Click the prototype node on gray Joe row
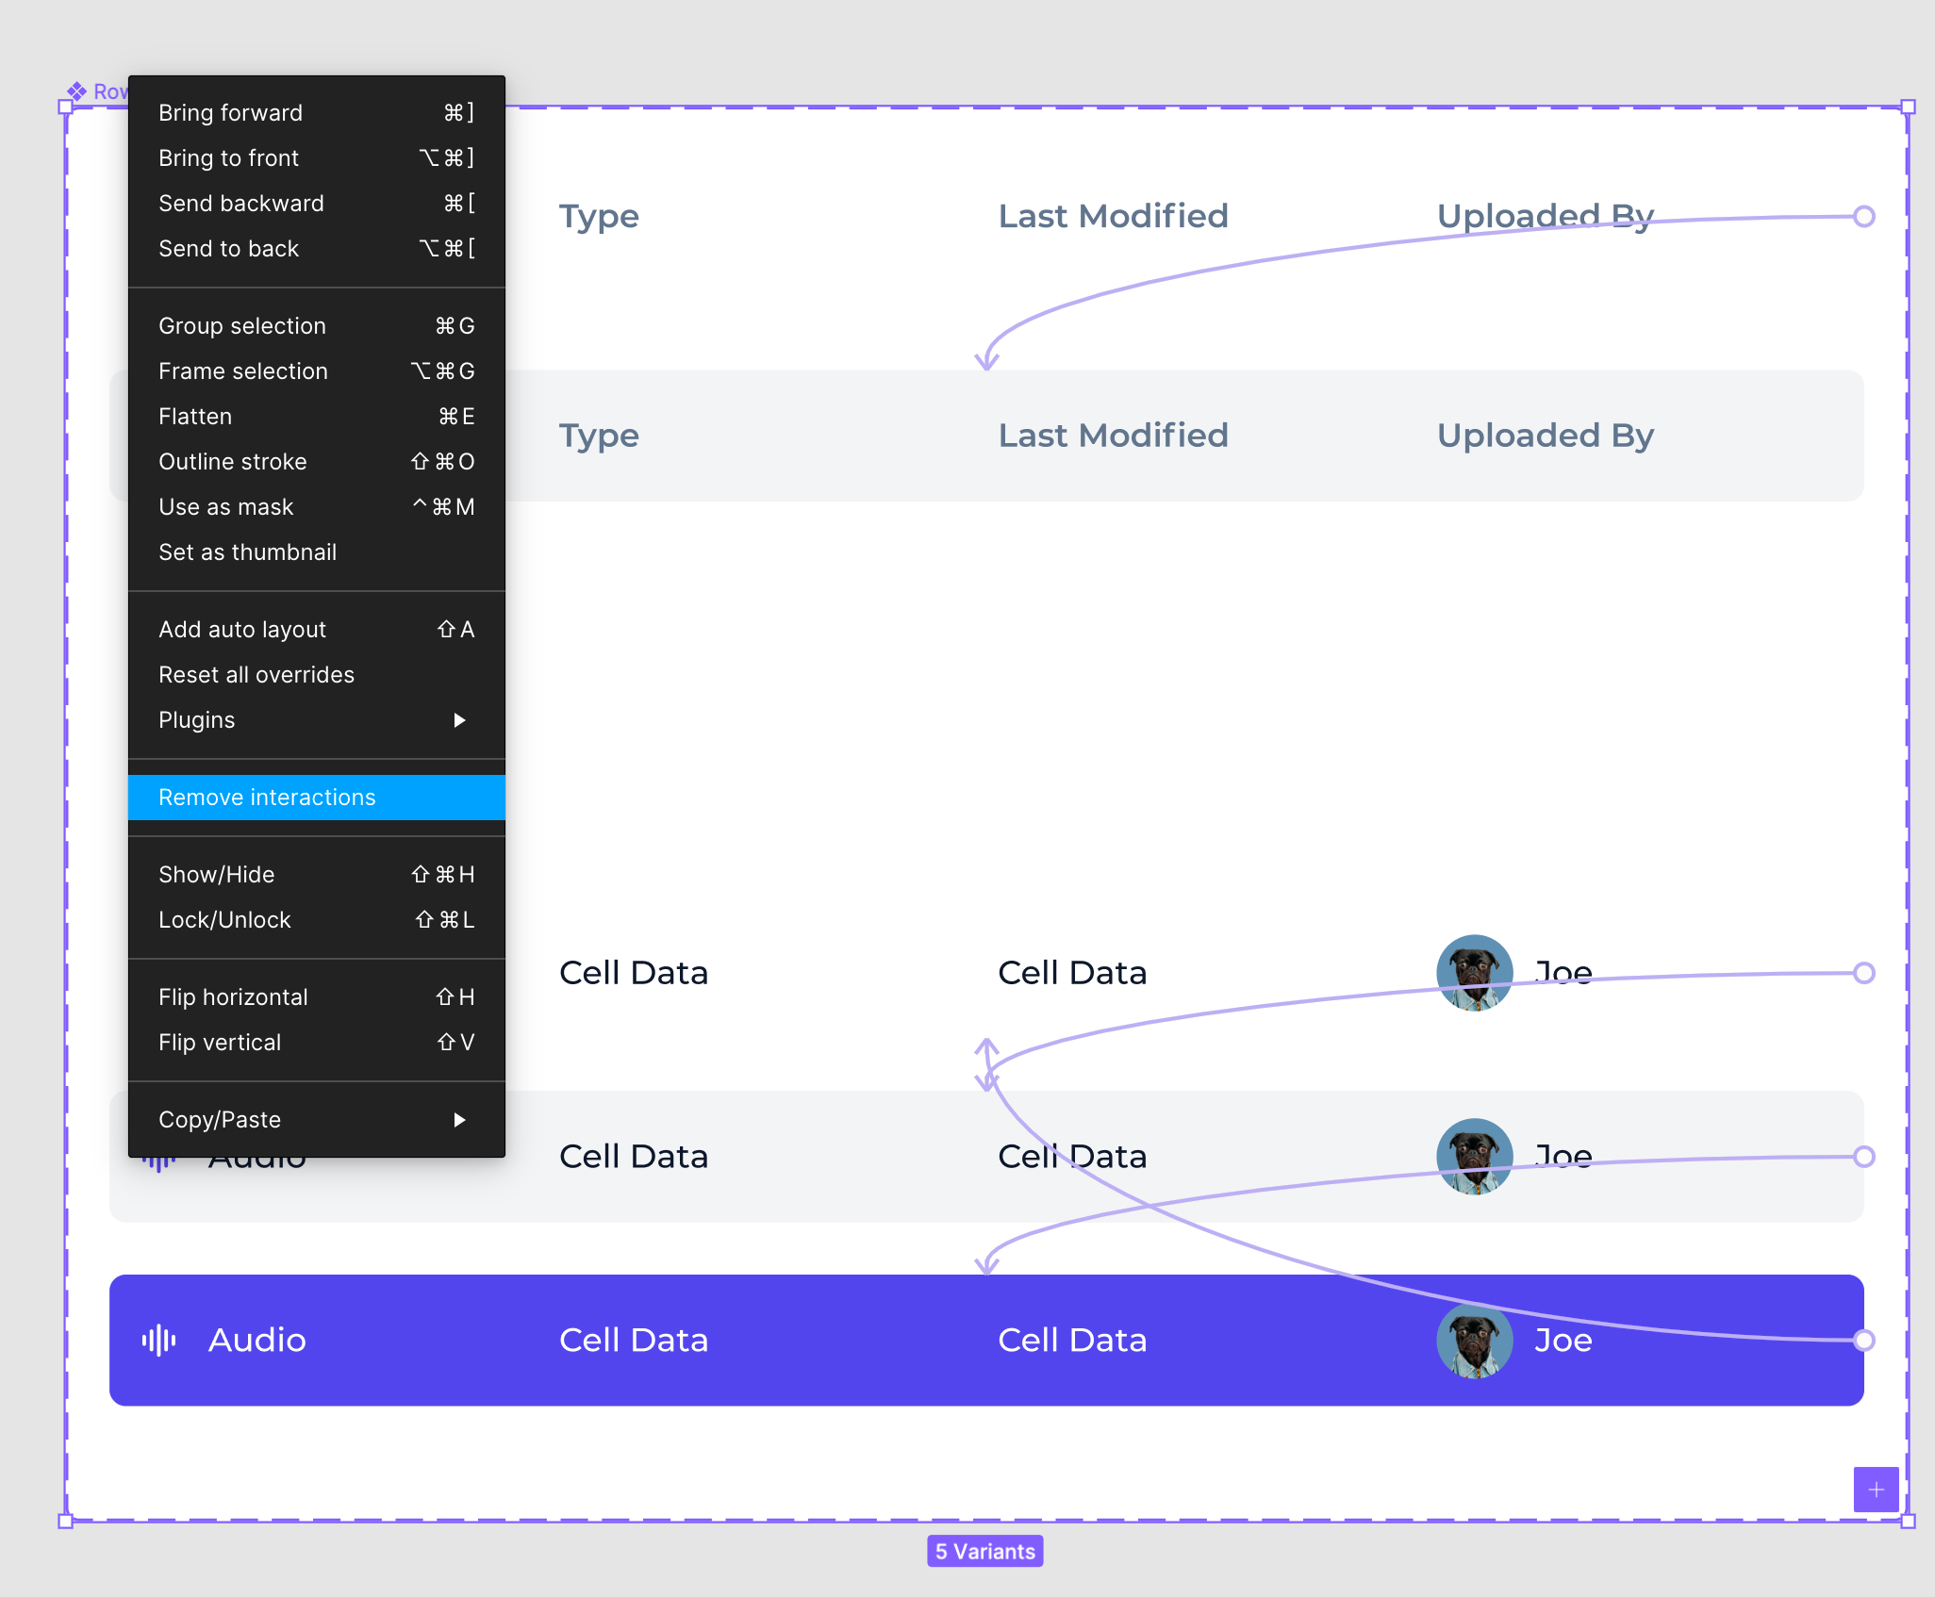The image size is (1935, 1597). (x=1863, y=1157)
